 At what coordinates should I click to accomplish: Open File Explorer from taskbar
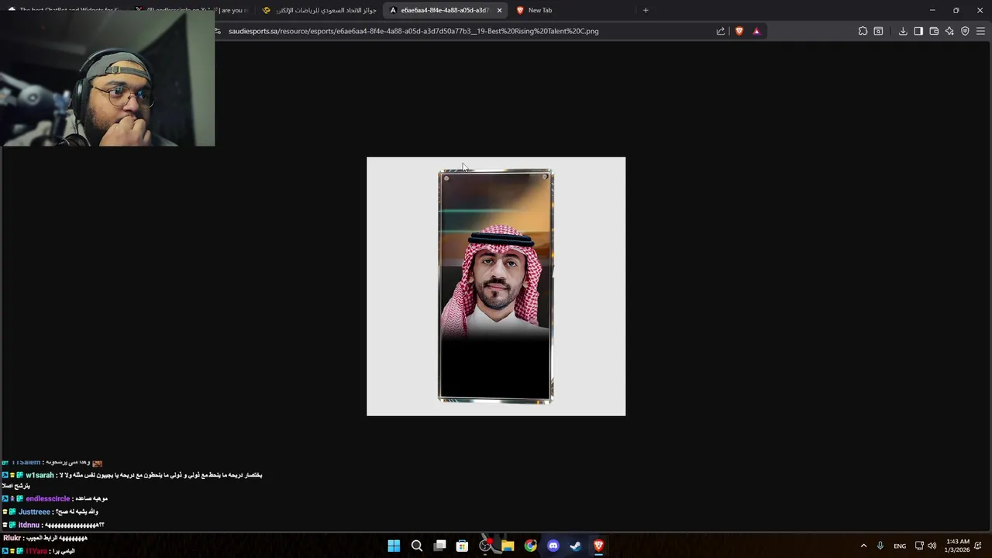tap(508, 546)
